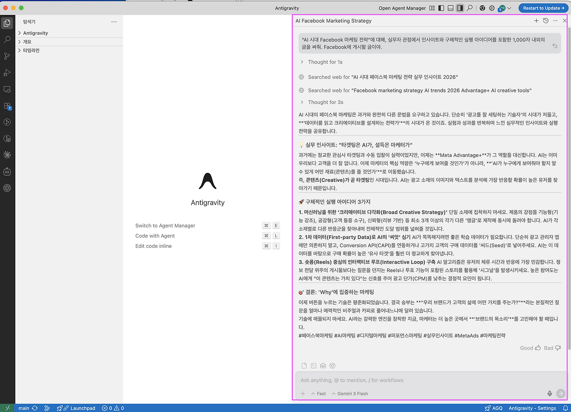Toggle the primary side bar
571x412 pixels.
pos(441,8)
